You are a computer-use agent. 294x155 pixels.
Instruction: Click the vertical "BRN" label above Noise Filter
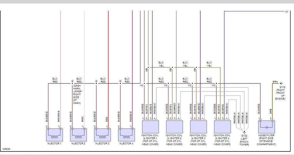(271, 111)
